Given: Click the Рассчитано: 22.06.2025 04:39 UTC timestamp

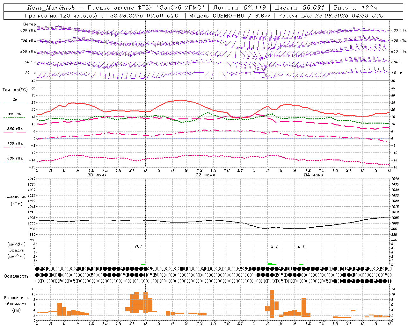Looking at the screenshot, I should [331, 16].
